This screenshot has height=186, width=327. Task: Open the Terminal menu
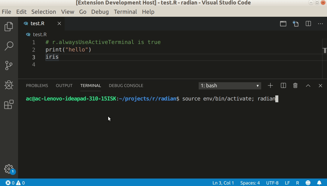click(x=125, y=12)
